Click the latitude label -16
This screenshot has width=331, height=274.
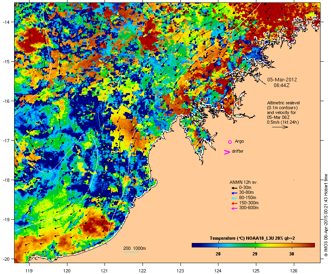(x=6, y=101)
